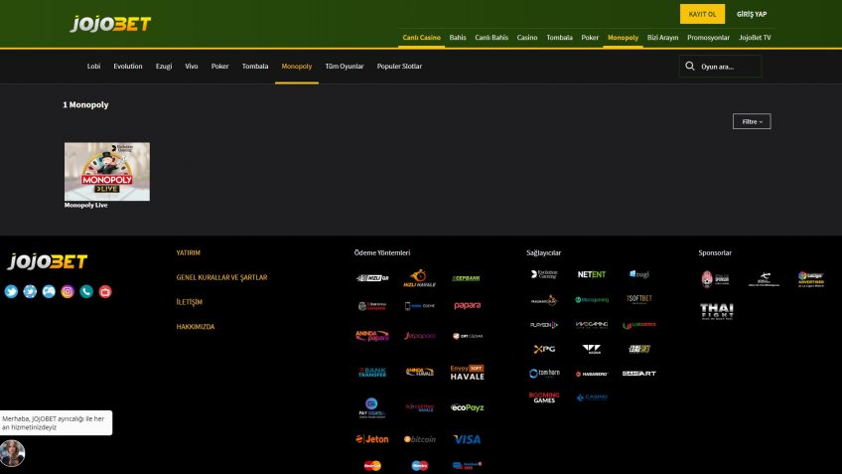Open the Instagram icon in the footer
The width and height of the screenshot is (842, 474).
click(68, 291)
